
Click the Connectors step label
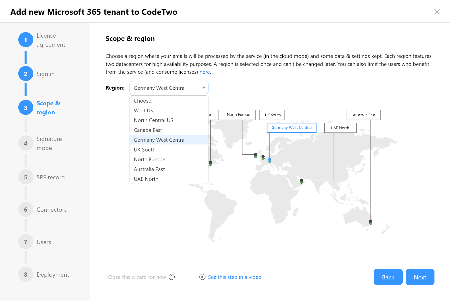coord(52,210)
